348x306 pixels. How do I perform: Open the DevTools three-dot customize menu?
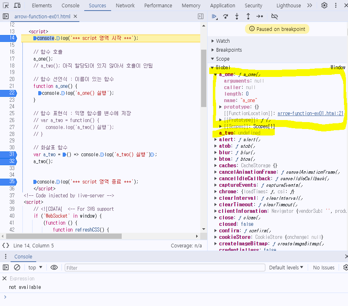click(335, 5)
